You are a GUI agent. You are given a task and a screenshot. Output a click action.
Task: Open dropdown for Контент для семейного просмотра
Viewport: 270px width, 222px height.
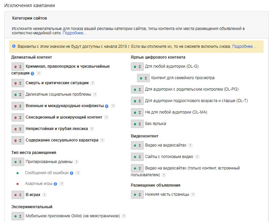(x=143, y=78)
